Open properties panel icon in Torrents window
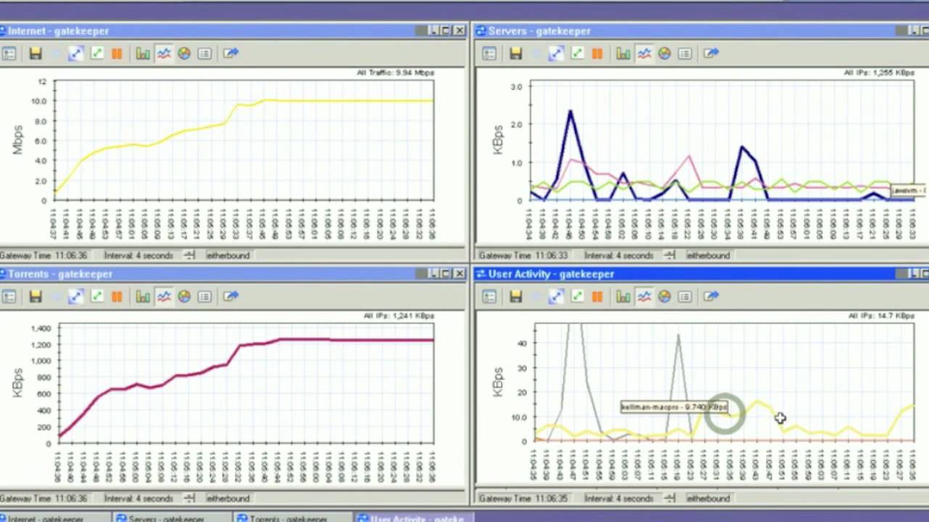This screenshot has width=929, height=522. click(9, 297)
